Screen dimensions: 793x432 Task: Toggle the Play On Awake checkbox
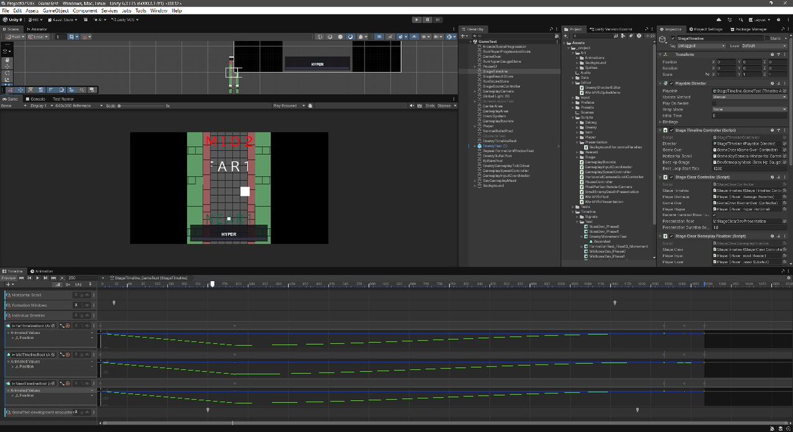(714, 103)
